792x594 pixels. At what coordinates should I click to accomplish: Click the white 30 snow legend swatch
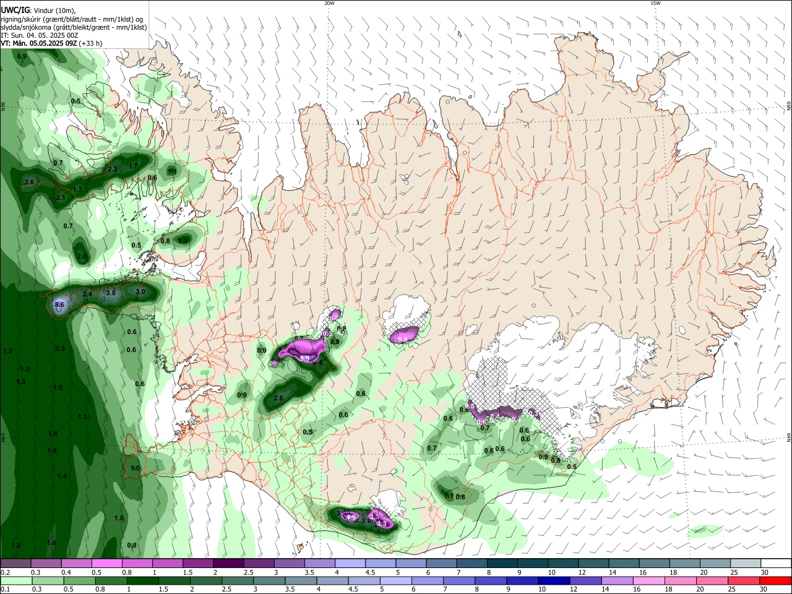click(775, 563)
